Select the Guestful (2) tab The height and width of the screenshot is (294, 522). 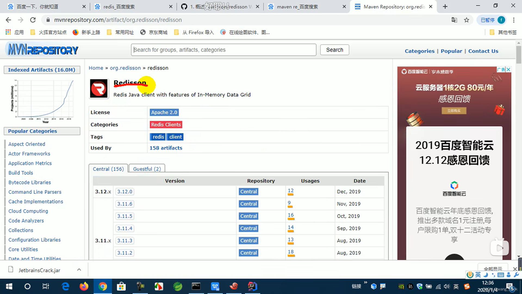click(x=147, y=169)
